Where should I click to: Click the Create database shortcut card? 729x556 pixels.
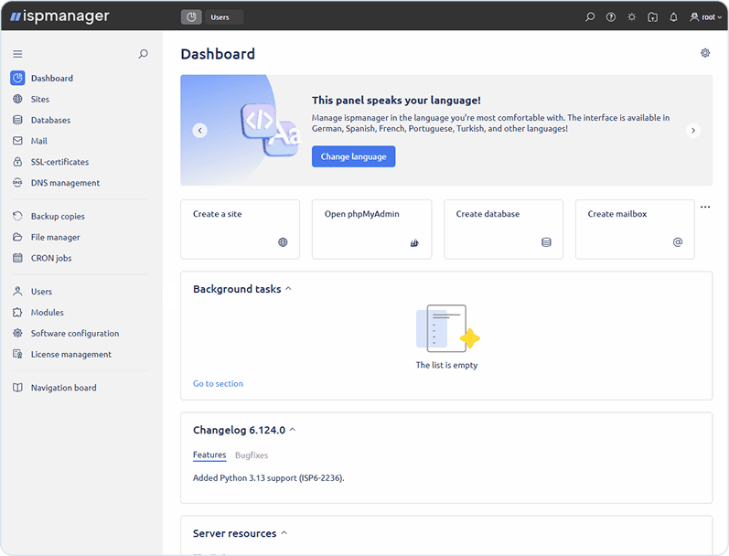click(x=503, y=229)
